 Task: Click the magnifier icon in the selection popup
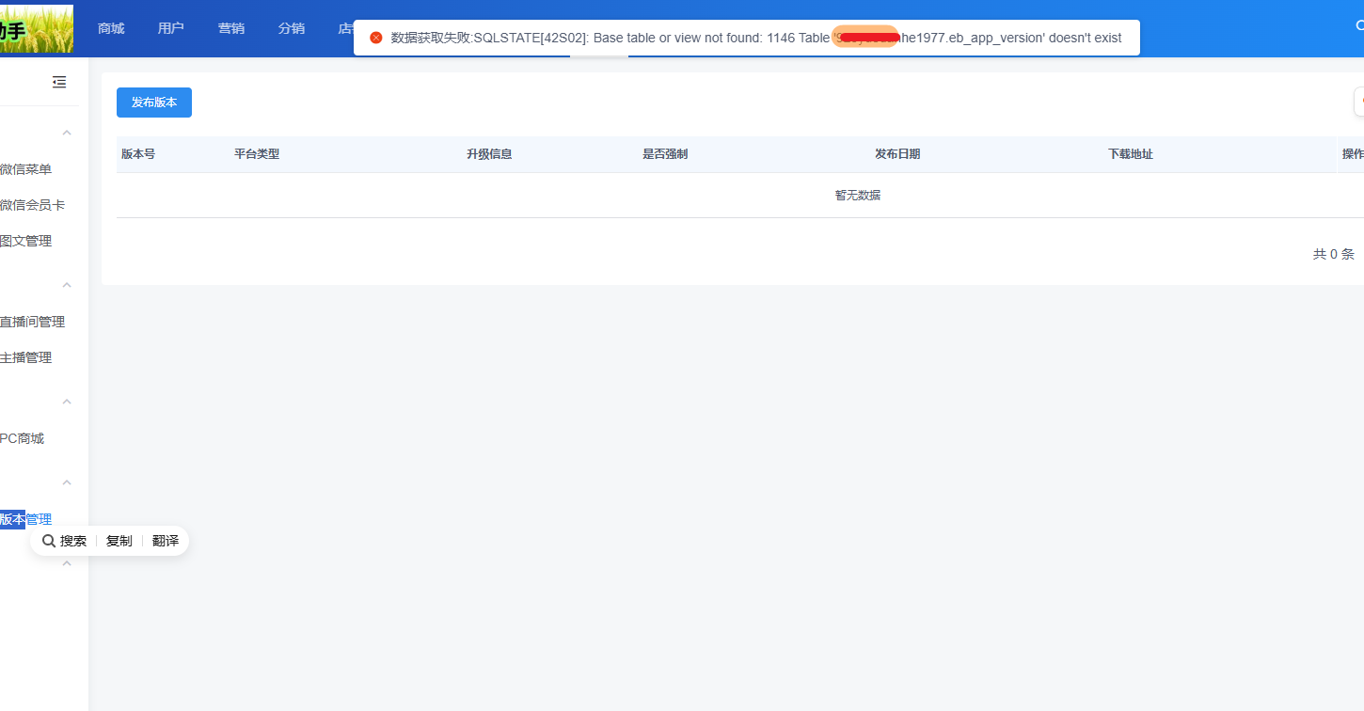pos(49,541)
